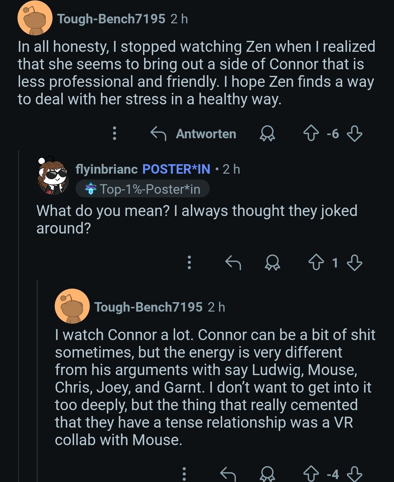Upvote the comment with score -4
This screenshot has height=482, width=394.
311,474
